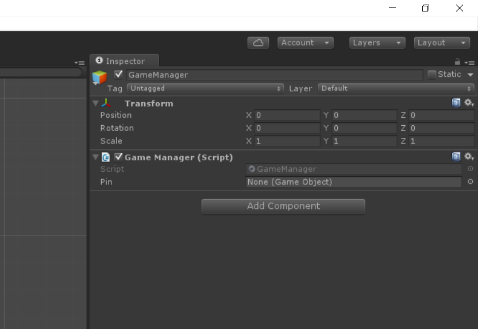Toggle the Inspector lock icon
The width and height of the screenshot is (478, 329).
[x=457, y=62]
